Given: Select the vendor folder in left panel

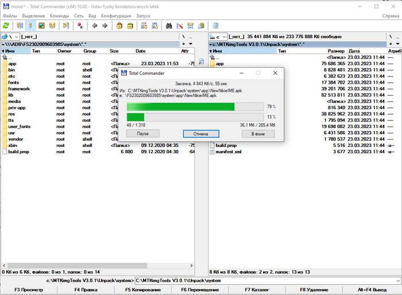Looking at the screenshot, I should tap(16, 139).
